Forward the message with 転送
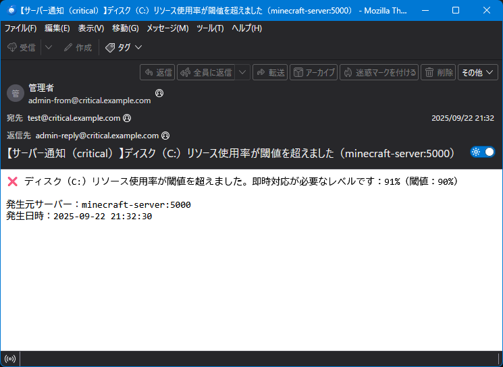This screenshot has width=503, height=367. (270, 72)
